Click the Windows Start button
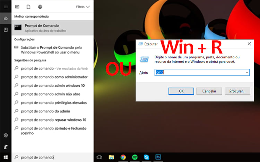Viewport: 260px width, 162px height. tap(6, 157)
